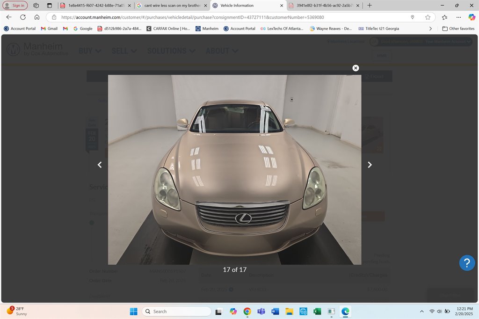Viewport: 479px width, 319px height.
Task: Switch to the 'cant wire less scan' tab
Action: (172, 6)
